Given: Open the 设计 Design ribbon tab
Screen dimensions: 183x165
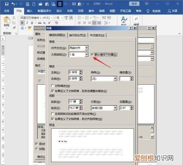Looking at the screenshot, I should [59, 11].
